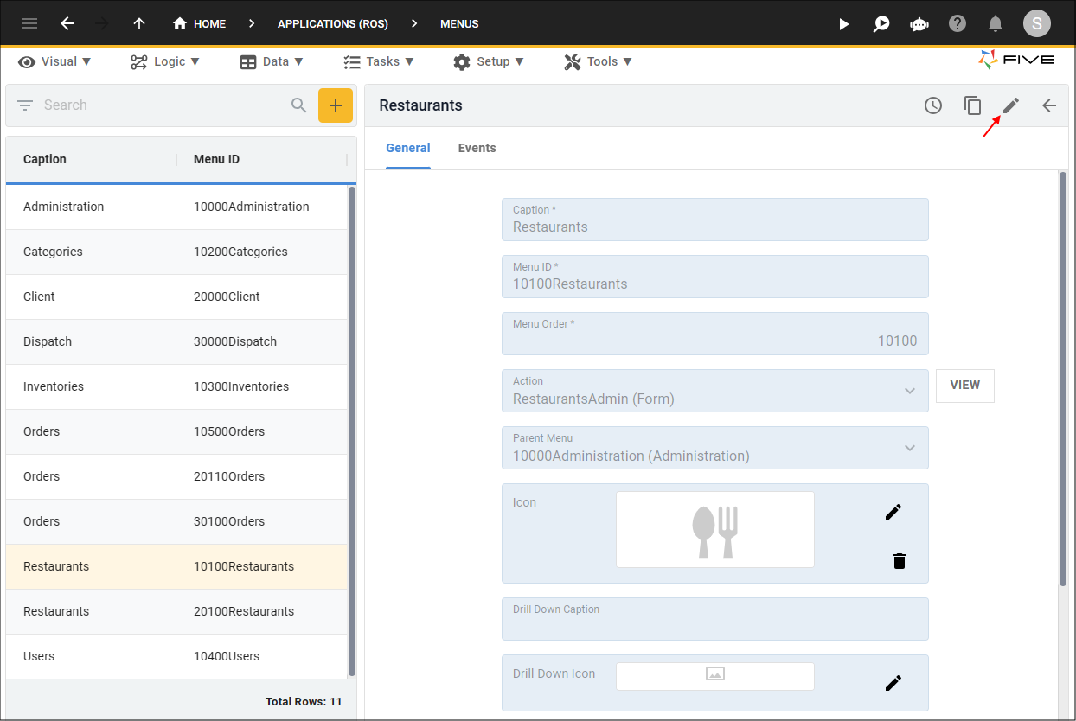Select the 30100Orders row

[176, 521]
